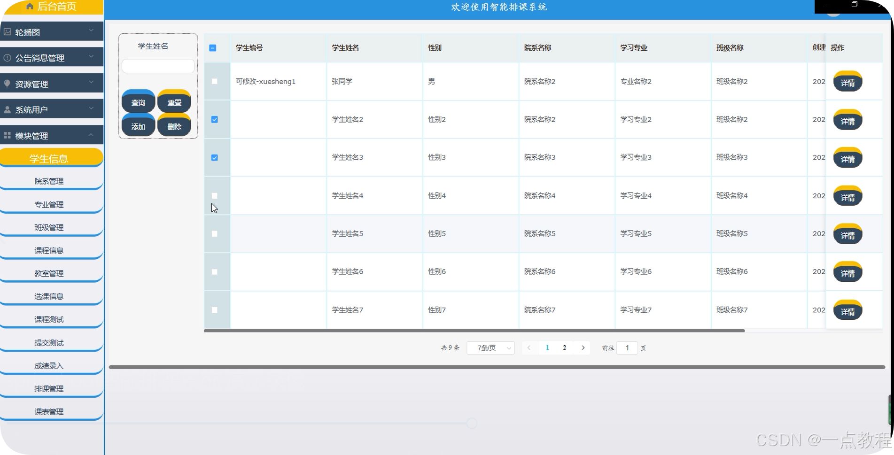Expand the 资源管理 menu chevron
Image resolution: width=894 pixels, height=455 pixels.
click(x=91, y=82)
